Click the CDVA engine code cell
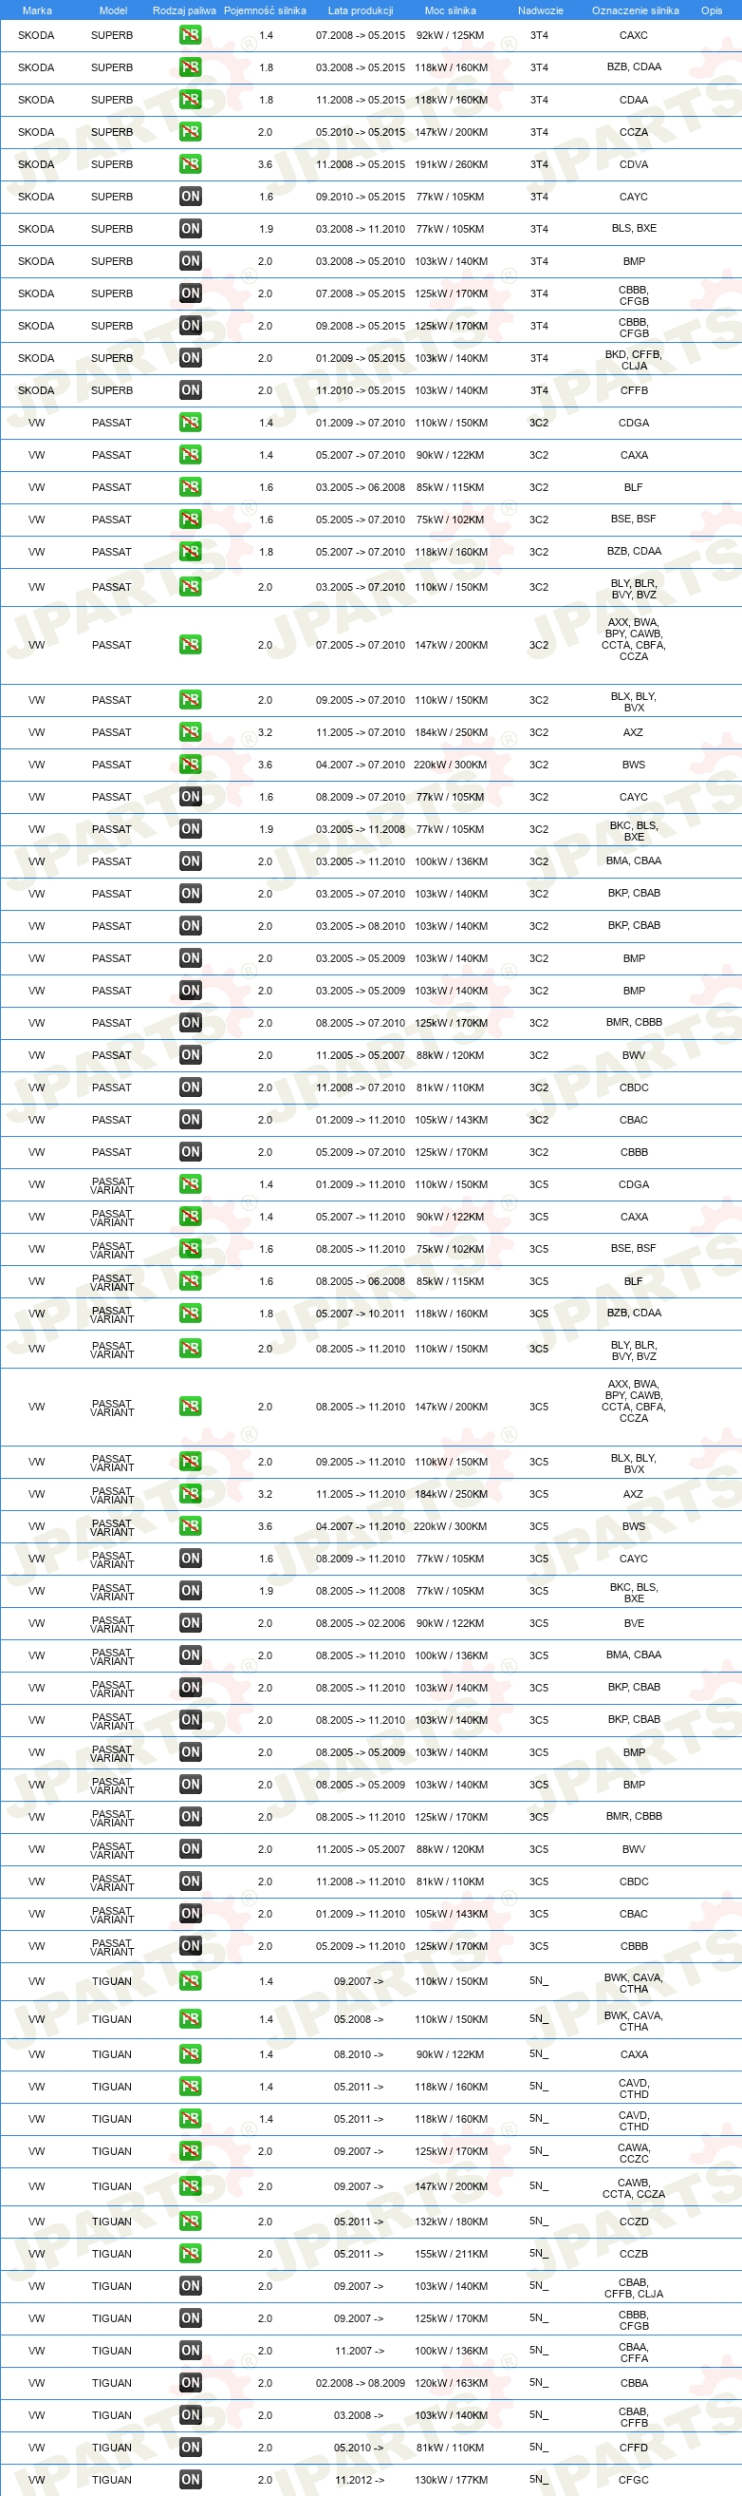Screen dimensions: 742x2496 click(634, 164)
